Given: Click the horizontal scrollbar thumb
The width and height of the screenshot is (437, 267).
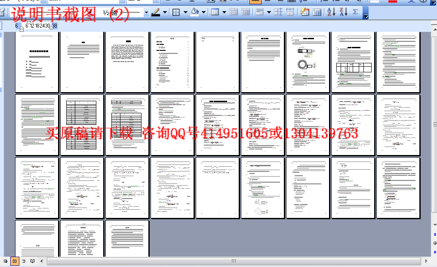Looking at the screenshot, I should click(x=234, y=261).
